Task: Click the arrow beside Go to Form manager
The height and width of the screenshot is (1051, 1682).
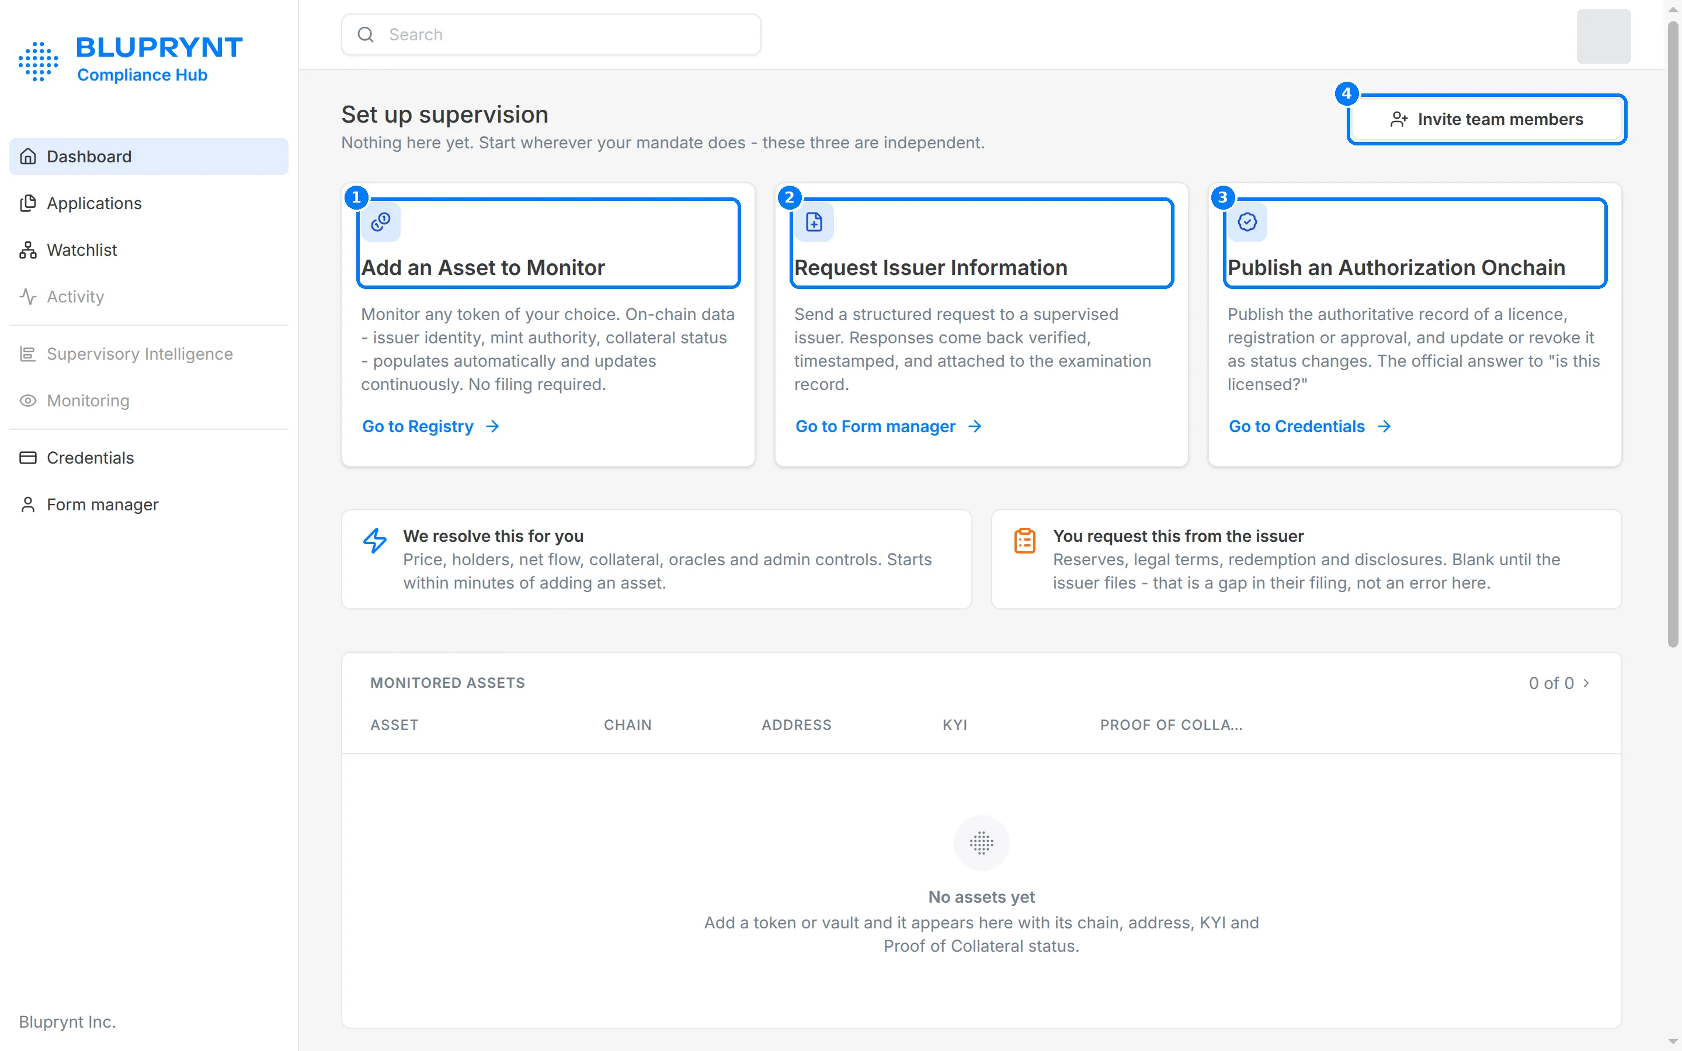Action: pos(974,426)
